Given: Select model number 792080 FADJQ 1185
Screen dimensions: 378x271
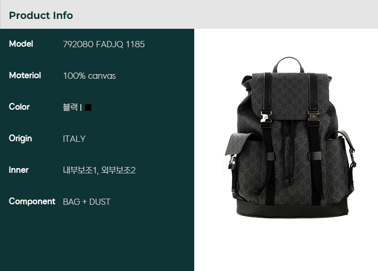Looking at the screenshot, I should (x=103, y=44).
